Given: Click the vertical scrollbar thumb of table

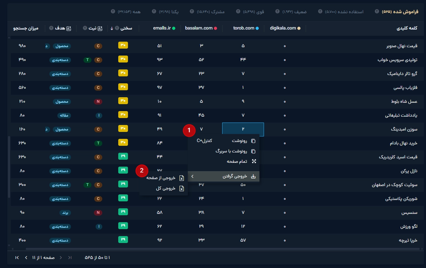Looking at the screenshot, I should pos(9,167).
